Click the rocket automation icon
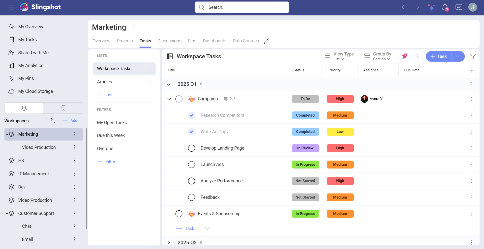 pyautogui.click(x=404, y=57)
